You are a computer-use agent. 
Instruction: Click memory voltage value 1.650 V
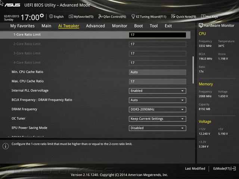pos(223,96)
